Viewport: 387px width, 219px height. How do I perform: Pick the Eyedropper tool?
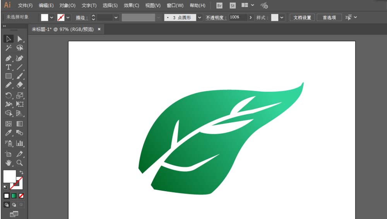(x=9, y=133)
